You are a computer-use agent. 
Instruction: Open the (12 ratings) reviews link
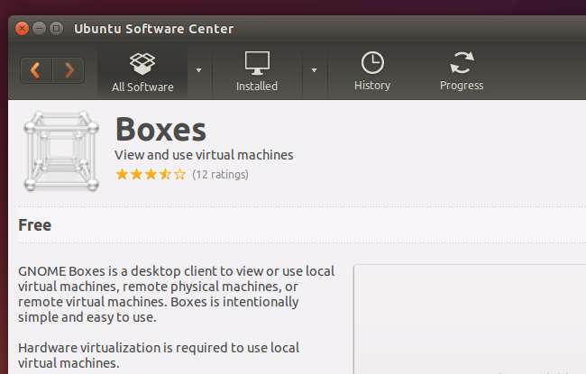220,174
